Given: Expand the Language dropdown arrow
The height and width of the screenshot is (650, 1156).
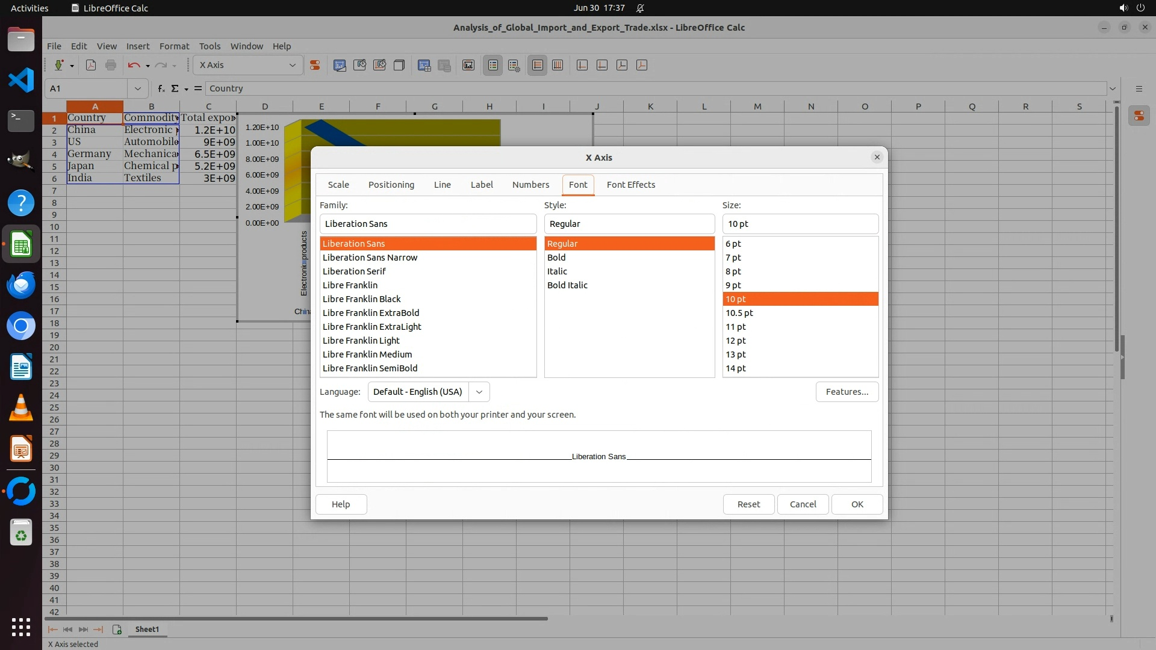Looking at the screenshot, I should (479, 392).
